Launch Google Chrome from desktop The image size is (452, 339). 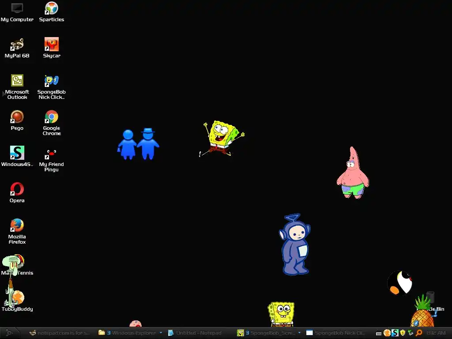point(52,123)
